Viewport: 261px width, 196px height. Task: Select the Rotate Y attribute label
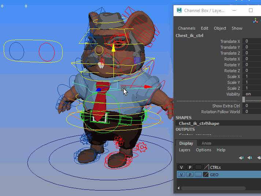[x=232, y=65]
